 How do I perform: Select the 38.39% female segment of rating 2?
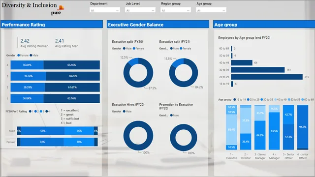[28, 88]
